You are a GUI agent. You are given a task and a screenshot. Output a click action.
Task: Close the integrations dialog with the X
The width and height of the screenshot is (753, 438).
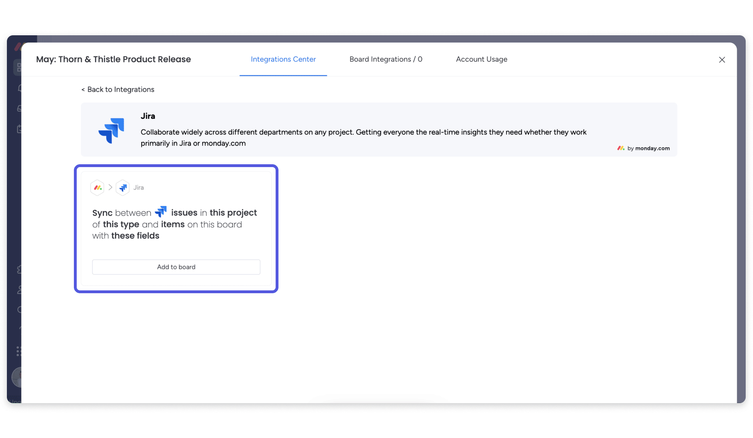(x=722, y=60)
